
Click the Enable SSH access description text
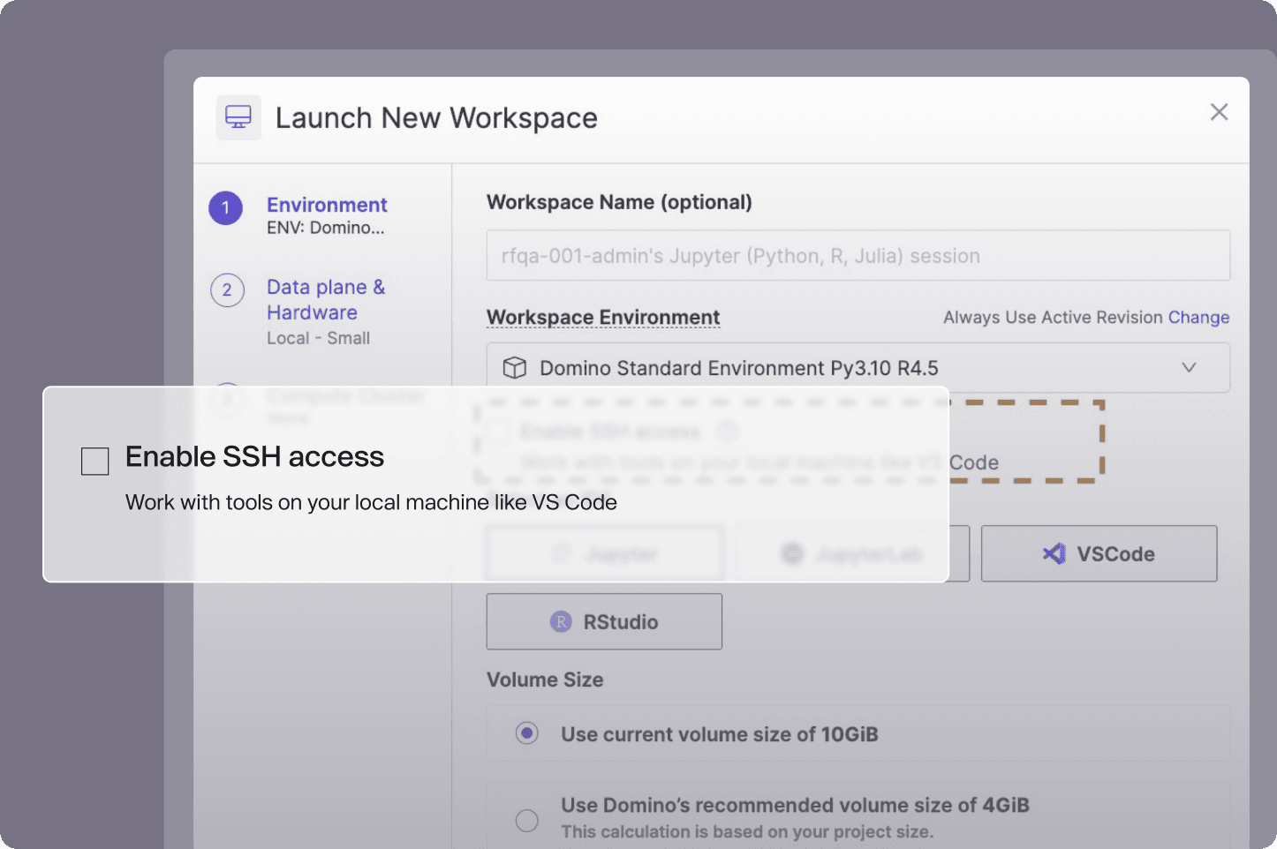(x=371, y=502)
